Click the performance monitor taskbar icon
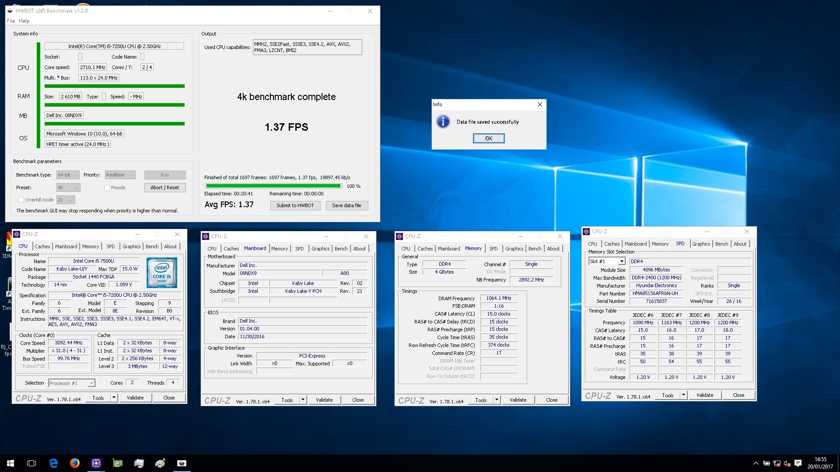Screen dimensions: 840x472 coord(139,463)
